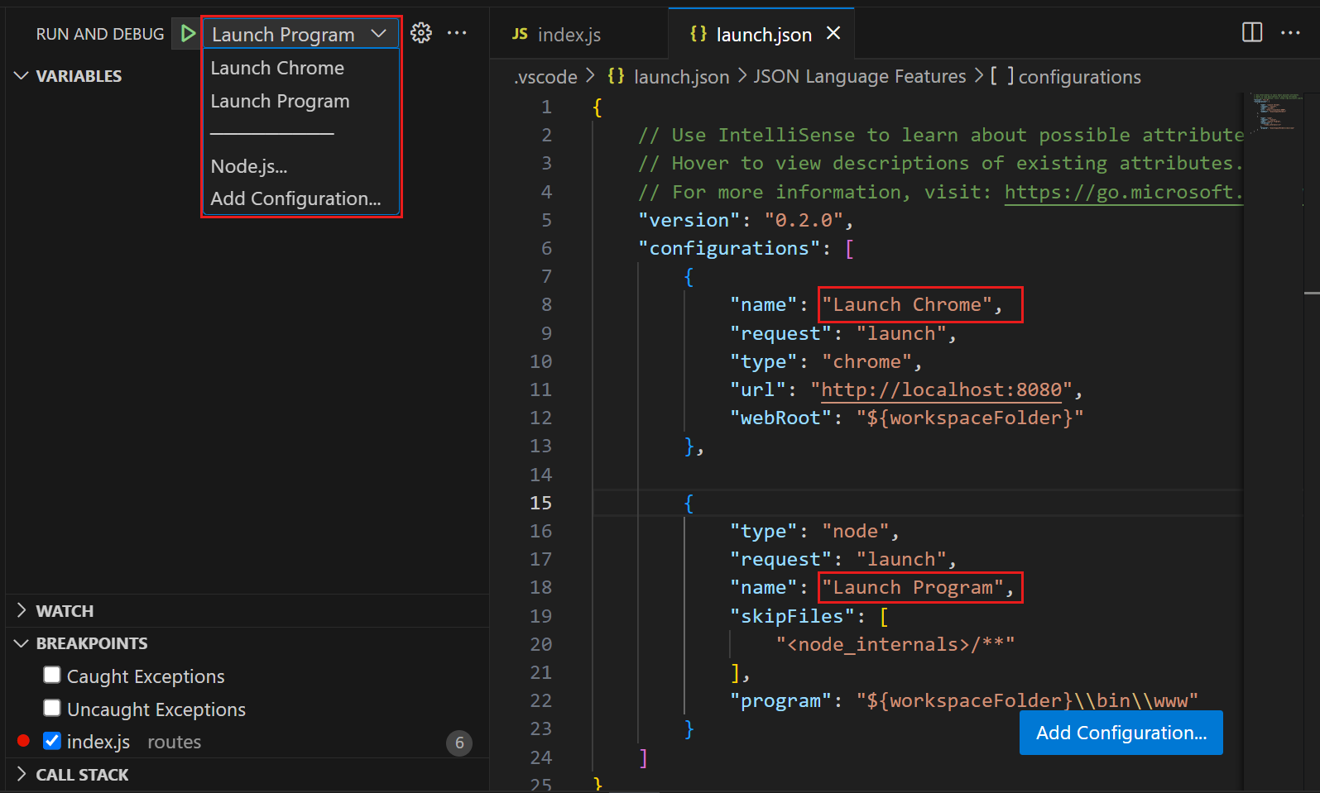Click the green Start Debugging play icon

click(188, 34)
